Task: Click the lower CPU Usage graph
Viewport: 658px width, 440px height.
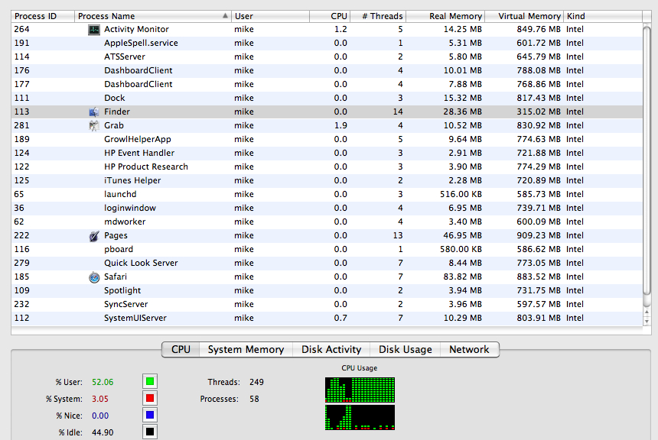Action: (x=360, y=417)
